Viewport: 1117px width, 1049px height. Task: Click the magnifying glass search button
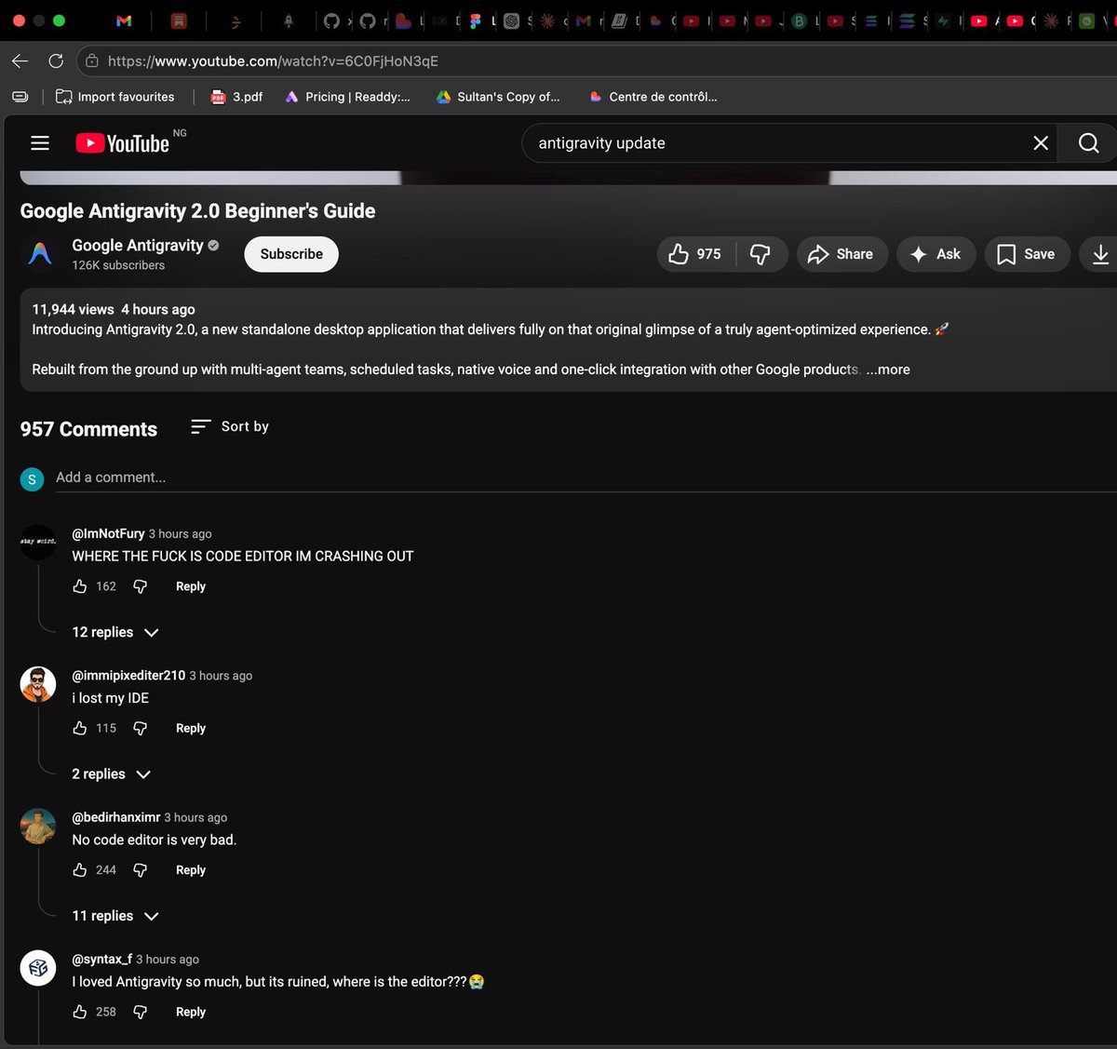[x=1088, y=142]
